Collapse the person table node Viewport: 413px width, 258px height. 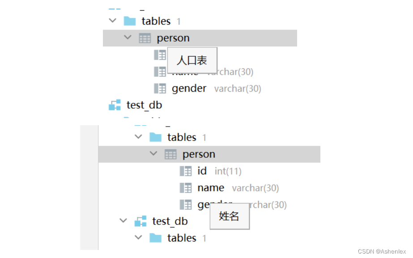(x=128, y=38)
